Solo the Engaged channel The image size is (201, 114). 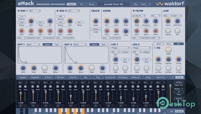pos(25,105)
